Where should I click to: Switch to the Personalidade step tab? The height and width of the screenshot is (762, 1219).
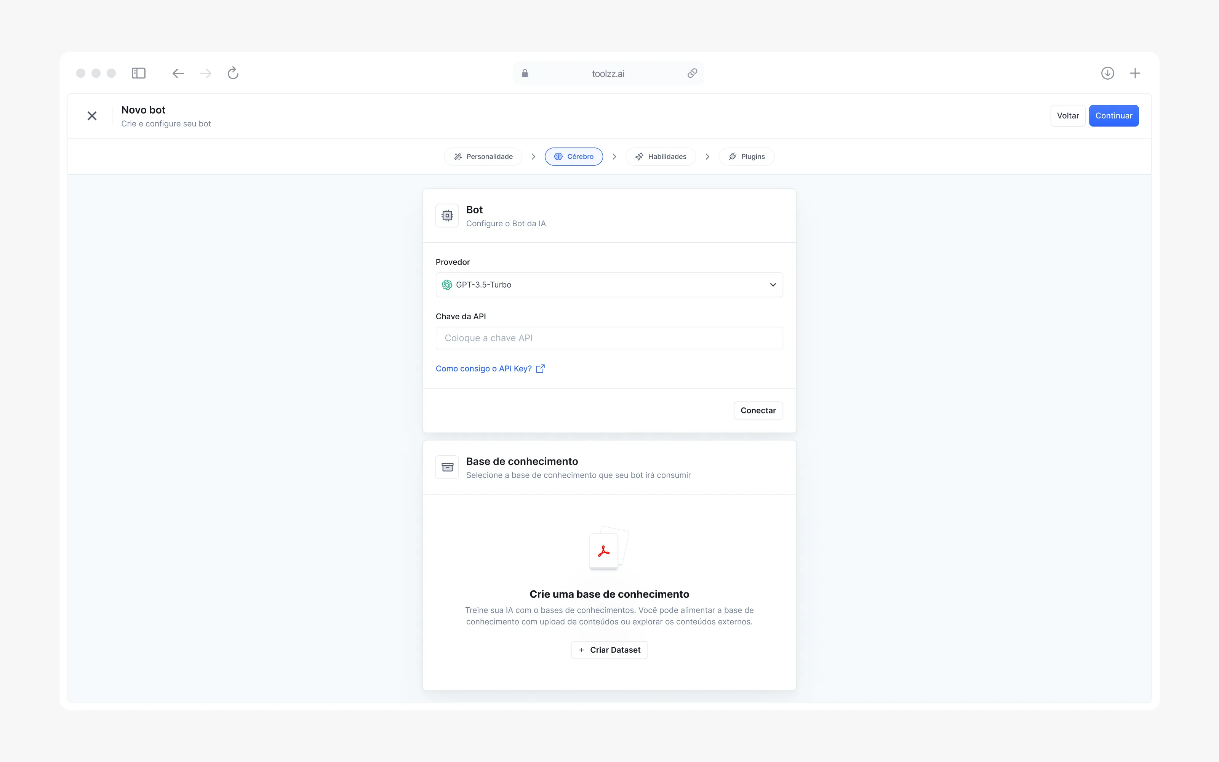click(483, 157)
